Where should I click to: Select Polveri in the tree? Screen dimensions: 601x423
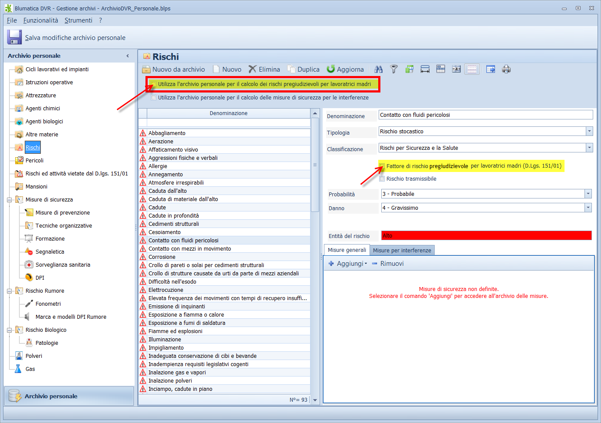pos(34,356)
